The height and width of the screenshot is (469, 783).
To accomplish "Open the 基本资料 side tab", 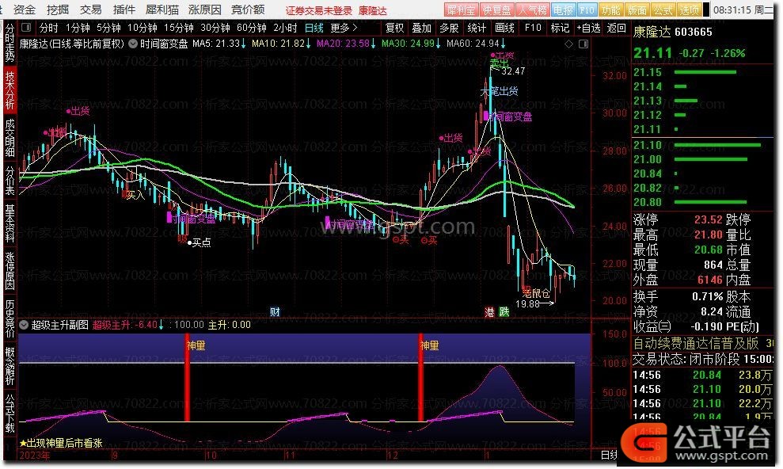I will tap(10, 223).
